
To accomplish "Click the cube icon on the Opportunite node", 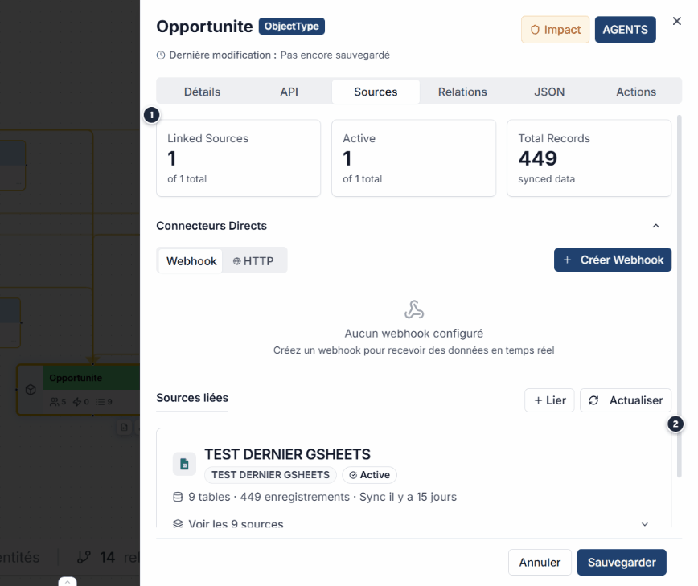I will click(30, 390).
